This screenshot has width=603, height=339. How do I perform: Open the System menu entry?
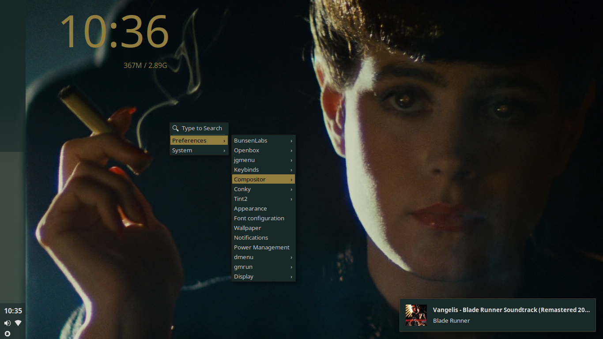[x=199, y=150]
